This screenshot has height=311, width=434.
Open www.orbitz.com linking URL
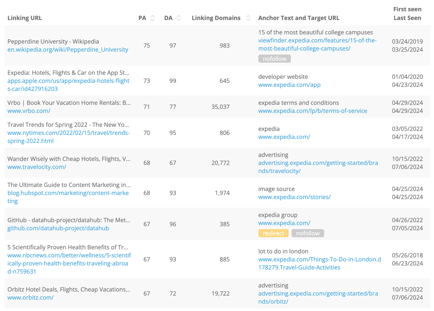(31, 297)
